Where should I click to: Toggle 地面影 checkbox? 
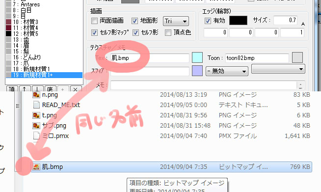pos(134,21)
